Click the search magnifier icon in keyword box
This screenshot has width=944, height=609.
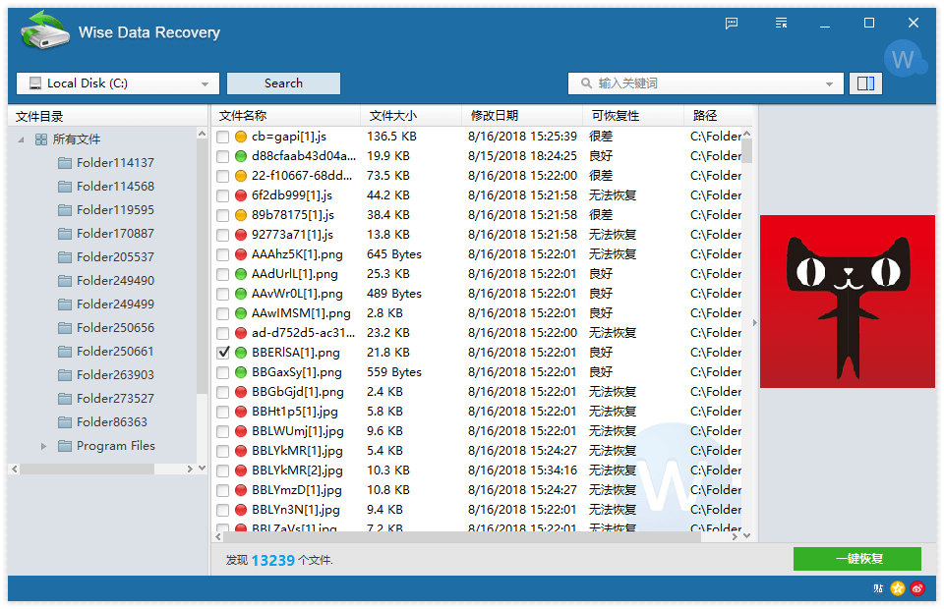tap(586, 83)
